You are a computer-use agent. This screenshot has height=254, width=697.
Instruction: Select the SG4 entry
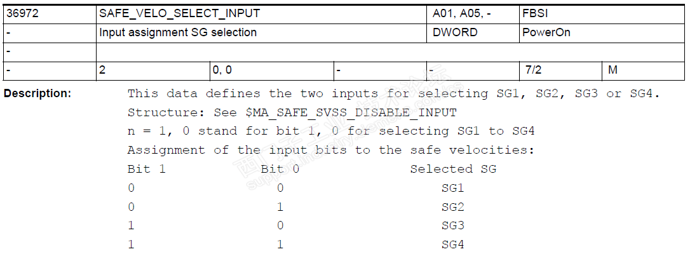tap(453, 244)
